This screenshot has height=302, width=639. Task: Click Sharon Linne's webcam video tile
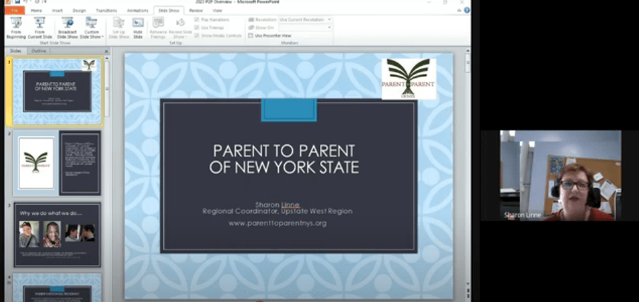560,175
